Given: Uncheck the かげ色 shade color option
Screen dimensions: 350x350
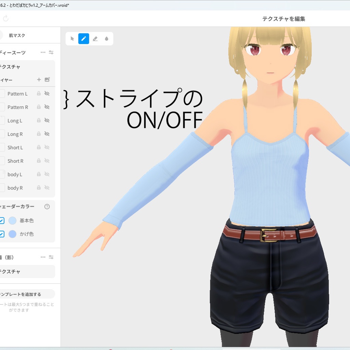Looking at the screenshot, I should 1,234.
